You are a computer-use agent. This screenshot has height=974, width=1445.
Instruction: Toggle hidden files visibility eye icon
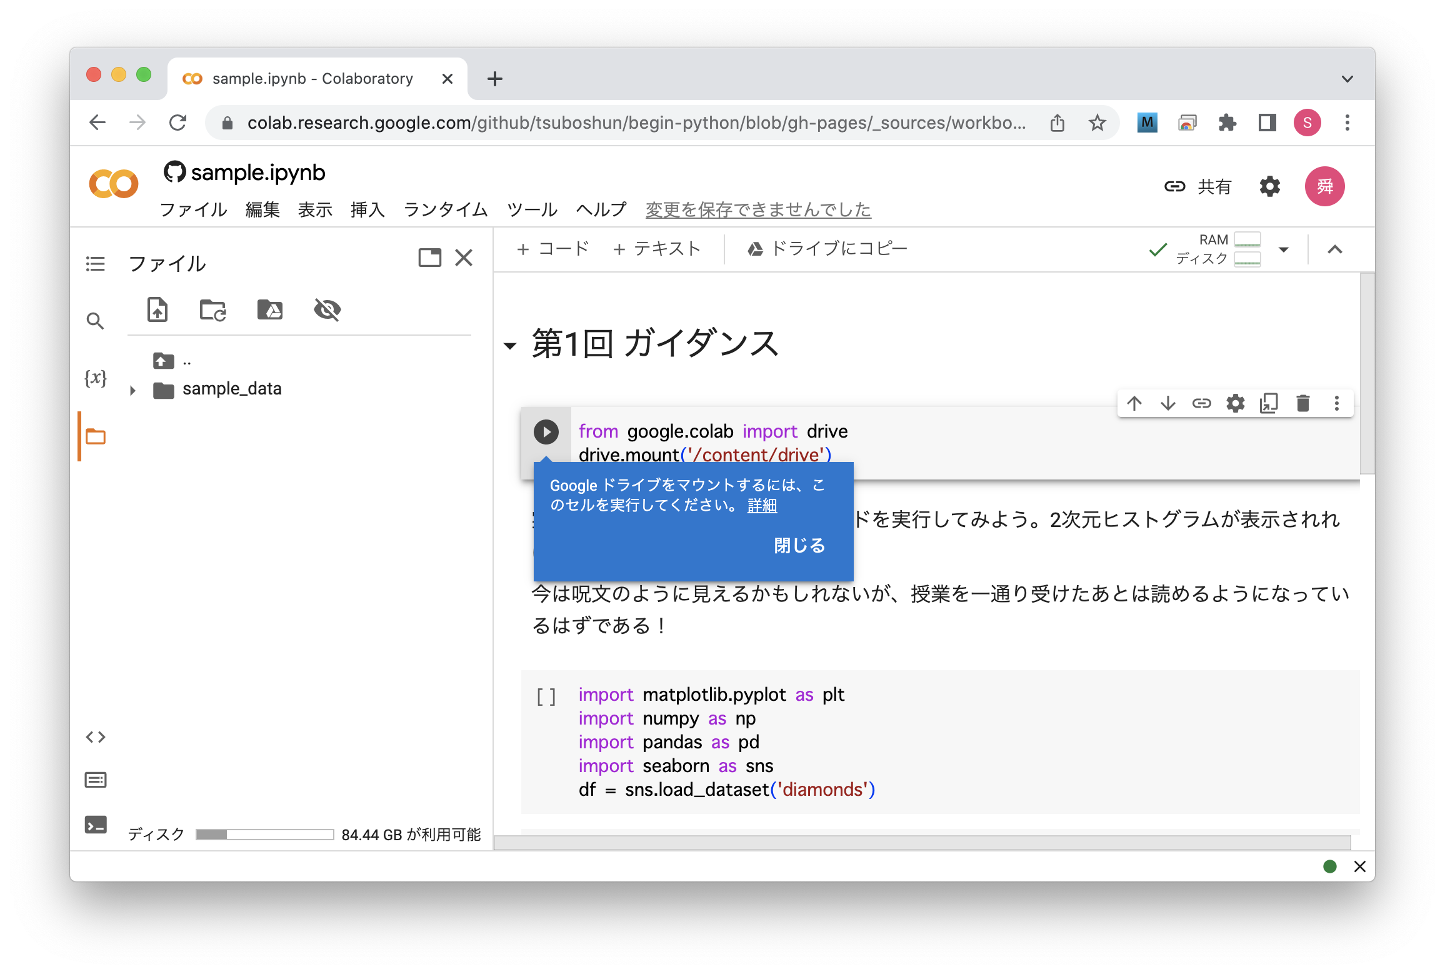pyautogui.click(x=327, y=309)
